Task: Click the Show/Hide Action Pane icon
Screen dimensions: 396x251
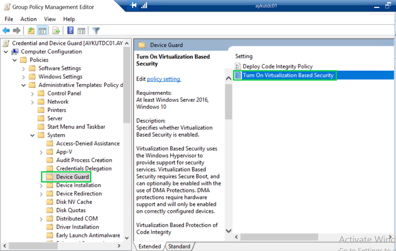Action: coord(83,30)
